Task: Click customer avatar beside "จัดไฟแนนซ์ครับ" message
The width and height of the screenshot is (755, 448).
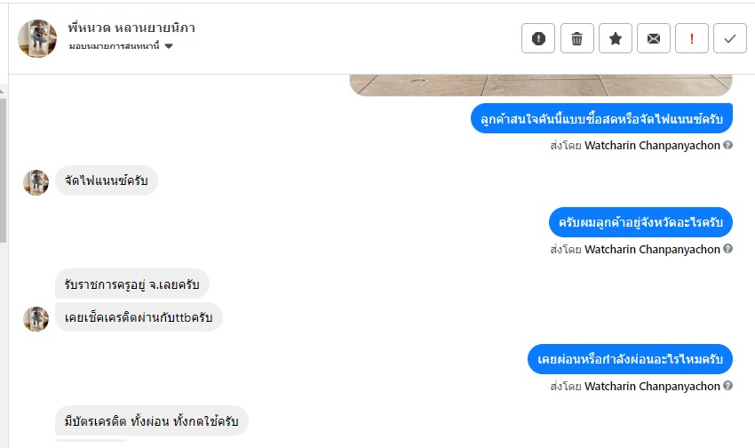Action: pyautogui.click(x=36, y=182)
